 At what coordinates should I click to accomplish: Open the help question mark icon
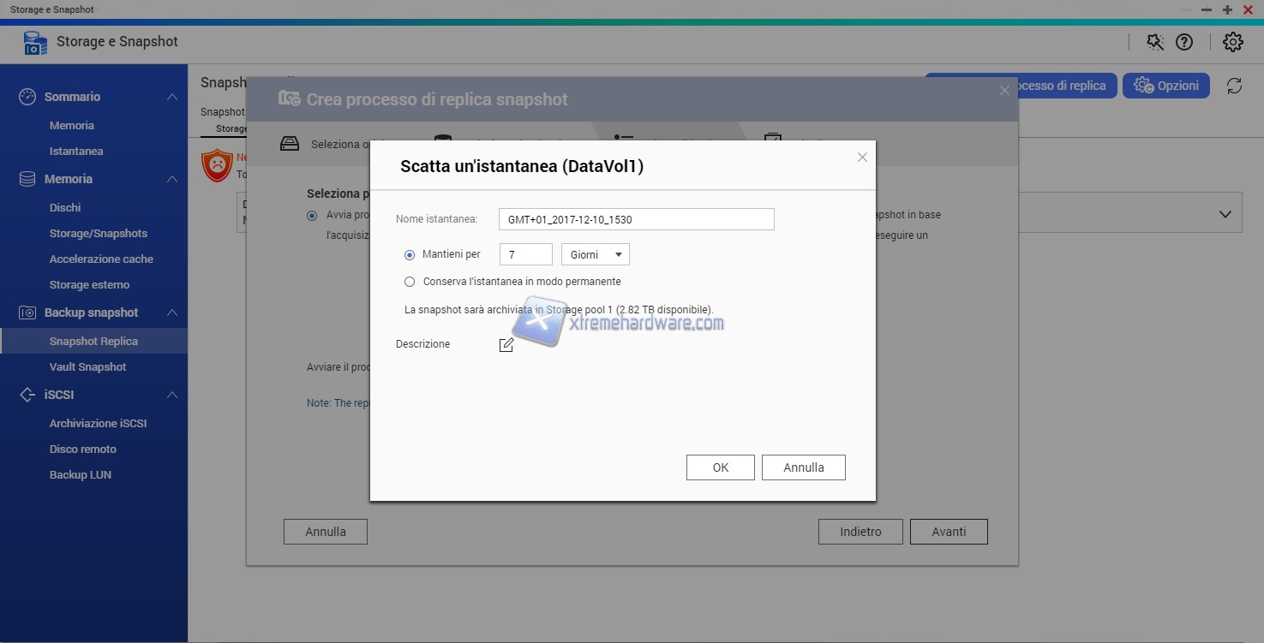click(x=1184, y=42)
